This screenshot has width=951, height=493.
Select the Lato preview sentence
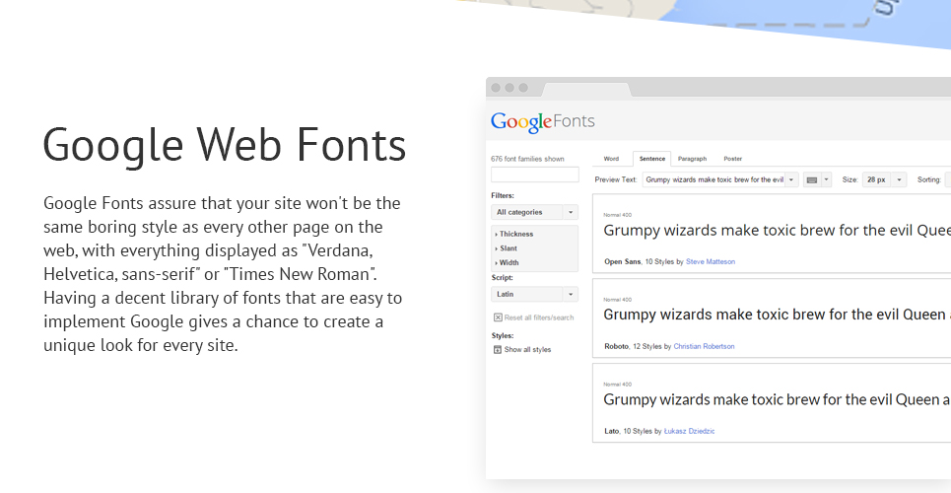click(x=777, y=399)
